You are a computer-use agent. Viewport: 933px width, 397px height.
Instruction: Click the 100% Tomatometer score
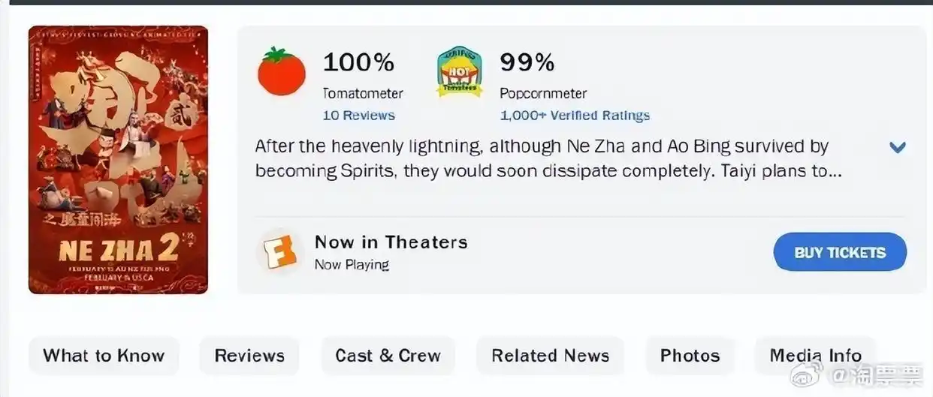click(x=358, y=63)
